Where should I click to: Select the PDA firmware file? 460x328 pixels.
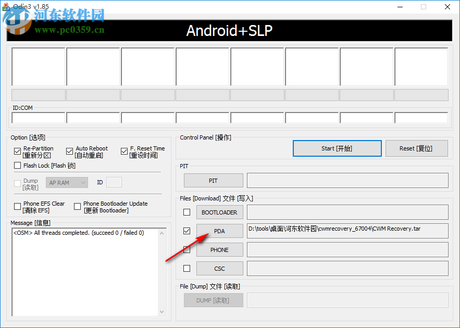click(219, 231)
